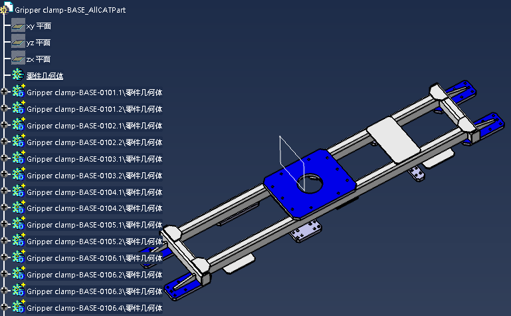This screenshot has width=511, height=316.
Task: Select the Gripper clamp-BASE_AllCATPart root label
Action: 70,10
